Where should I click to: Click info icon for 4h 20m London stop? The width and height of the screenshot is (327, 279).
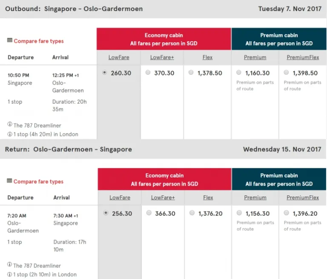pyautogui.click(x=10, y=134)
